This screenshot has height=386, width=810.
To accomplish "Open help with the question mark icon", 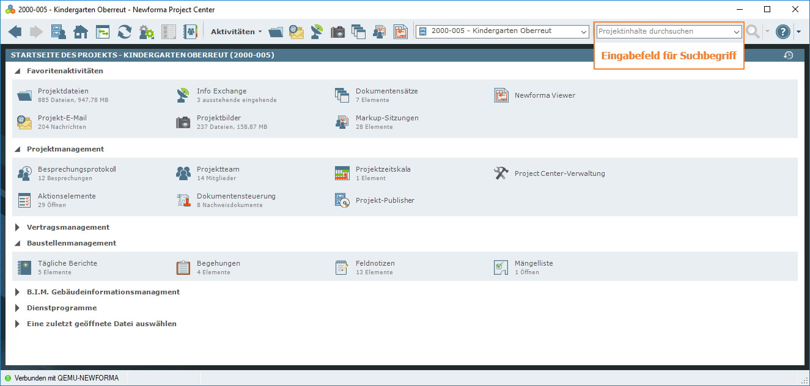I will point(783,32).
